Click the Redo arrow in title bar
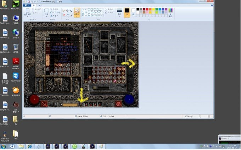The width and height of the screenshot is (241, 150). [x=35, y=1]
